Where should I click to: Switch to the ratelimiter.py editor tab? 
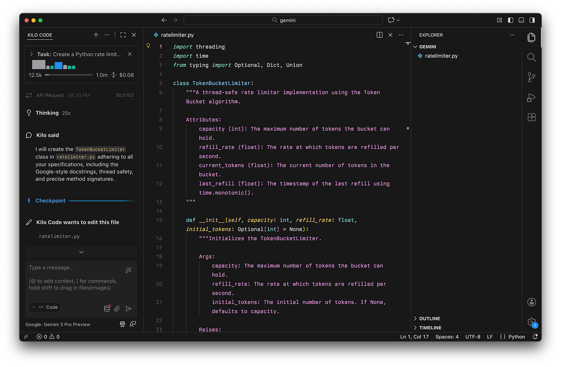(x=177, y=35)
